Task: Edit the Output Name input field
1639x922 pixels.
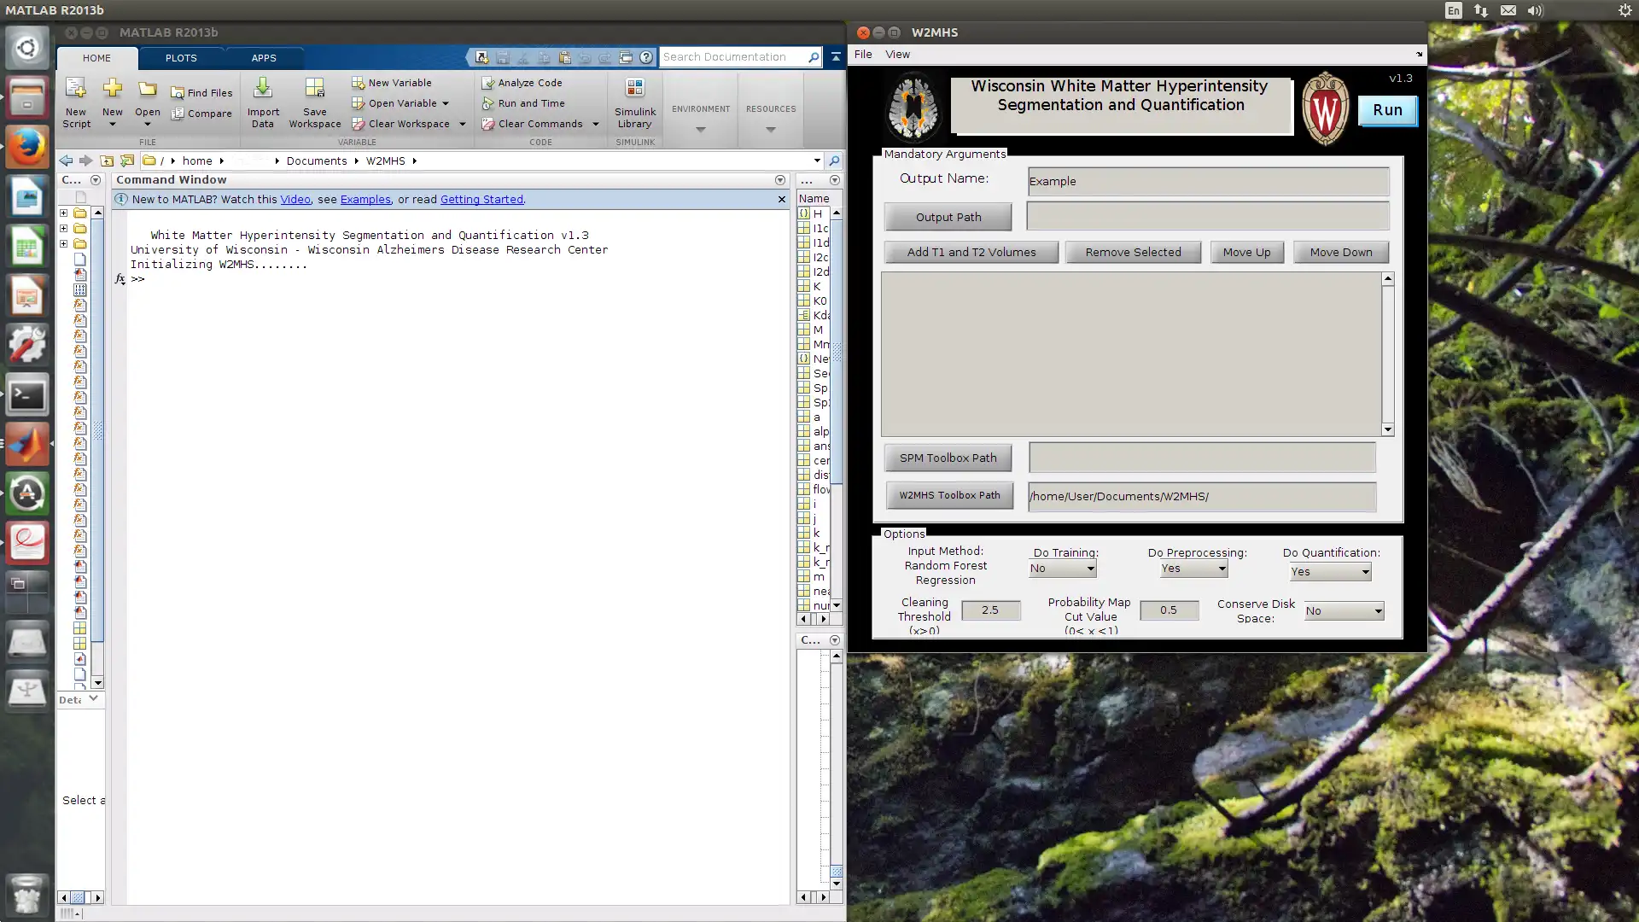Action: pos(1205,180)
